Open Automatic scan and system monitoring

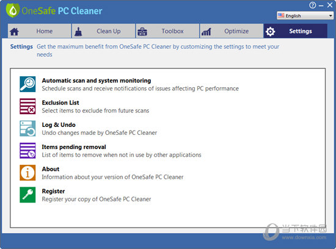[97, 81]
